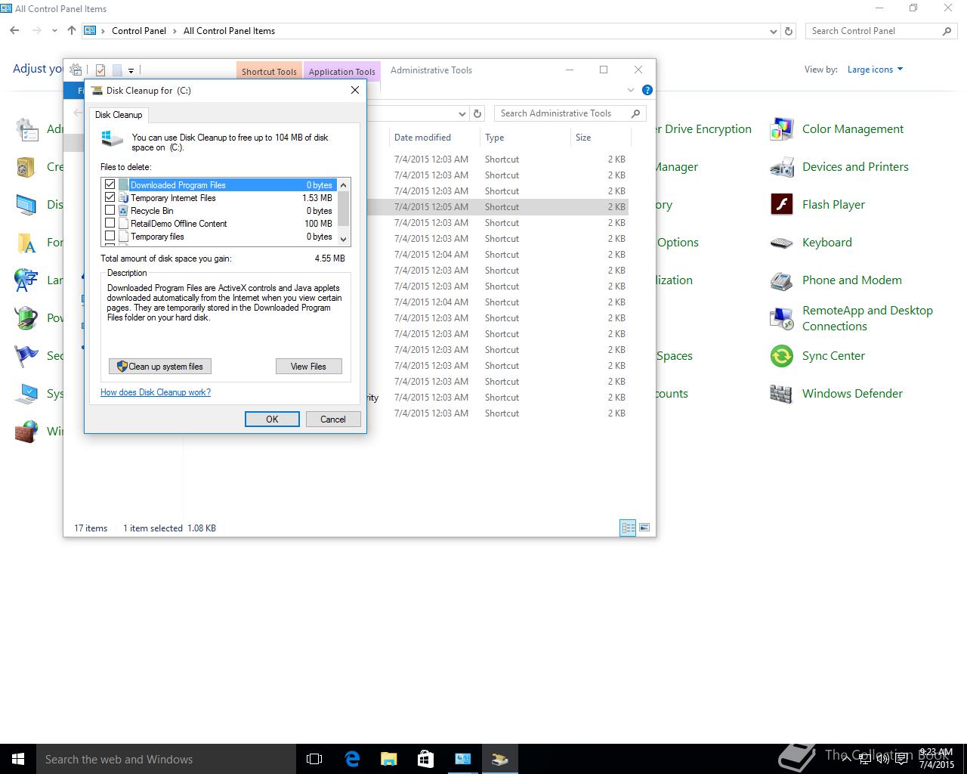Image resolution: width=967 pixels, height=774 pixels.
Task: Go back in Control Panel window
Action: (x=15, y=31)
